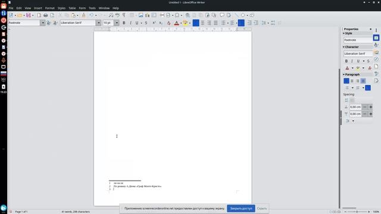This screenshot has width=381, height=214.
Task: Click the Insert Image icon
Action: point(140,15)
